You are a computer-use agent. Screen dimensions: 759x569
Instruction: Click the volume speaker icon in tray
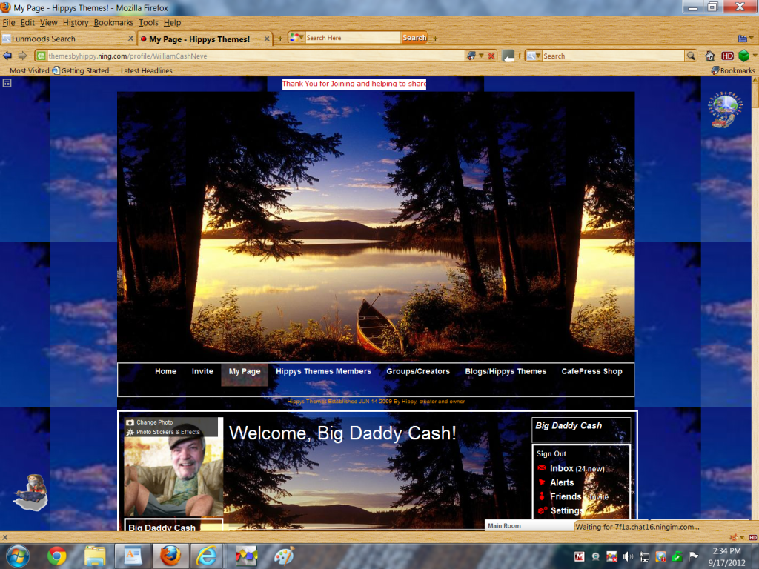[628, 556]
